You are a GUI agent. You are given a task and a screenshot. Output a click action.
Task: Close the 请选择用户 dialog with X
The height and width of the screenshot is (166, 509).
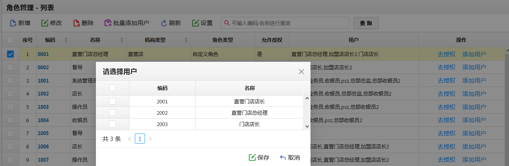point(301,71)
